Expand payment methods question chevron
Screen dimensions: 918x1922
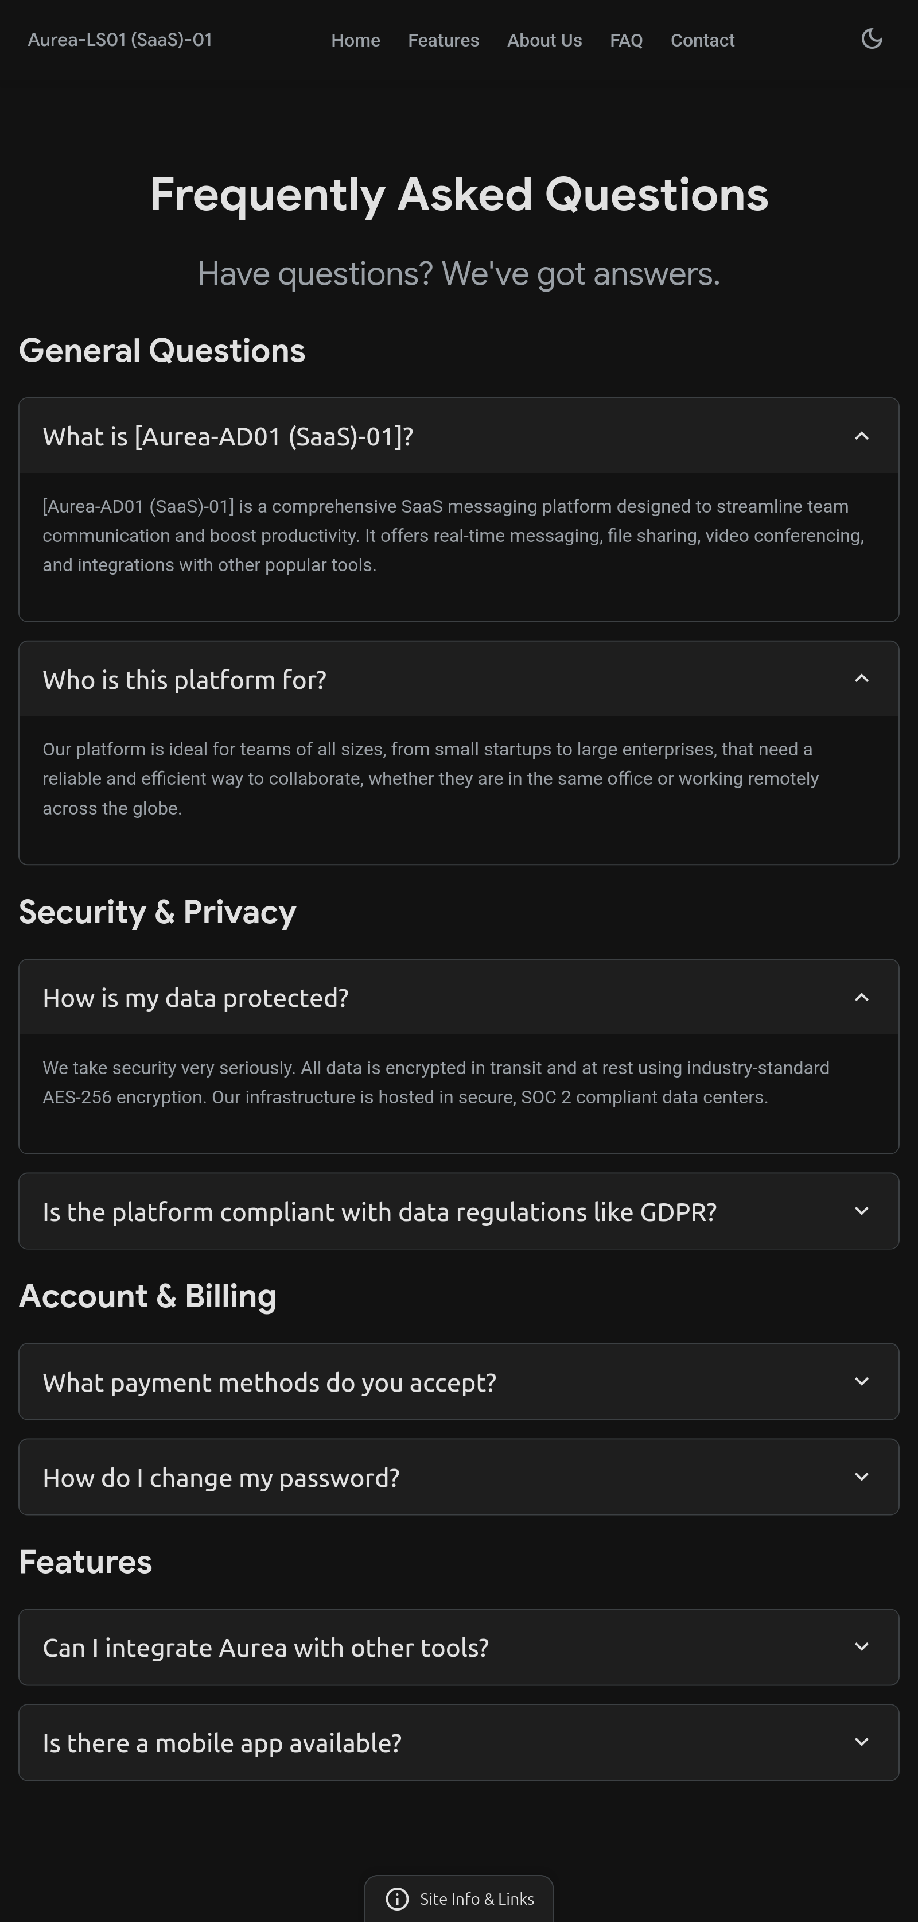pyautogui.click(x=861, y=1382)
